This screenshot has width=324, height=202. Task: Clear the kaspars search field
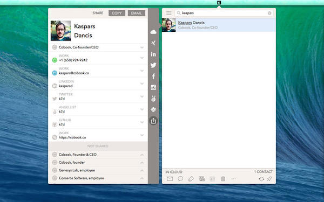[x=269, y=13]
